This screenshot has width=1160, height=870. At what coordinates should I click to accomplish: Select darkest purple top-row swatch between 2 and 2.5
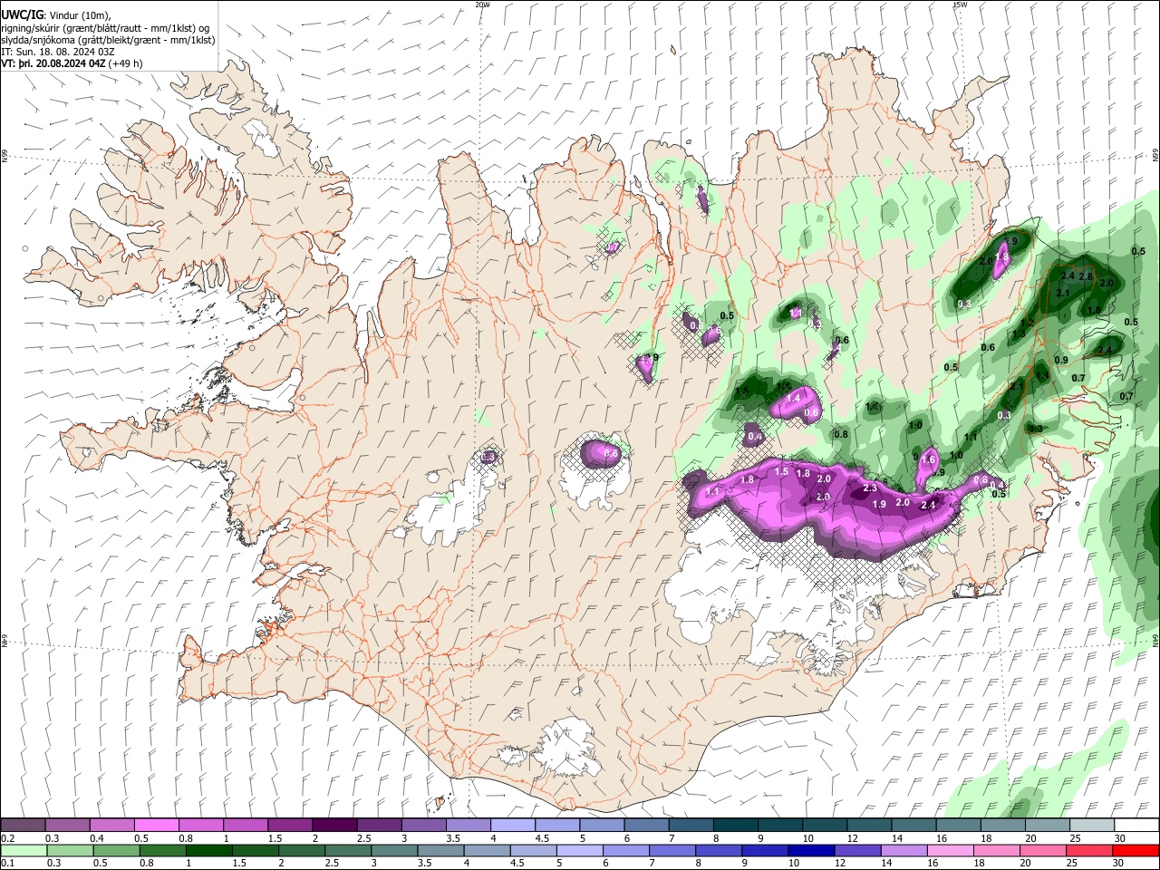tap(333, 826)
